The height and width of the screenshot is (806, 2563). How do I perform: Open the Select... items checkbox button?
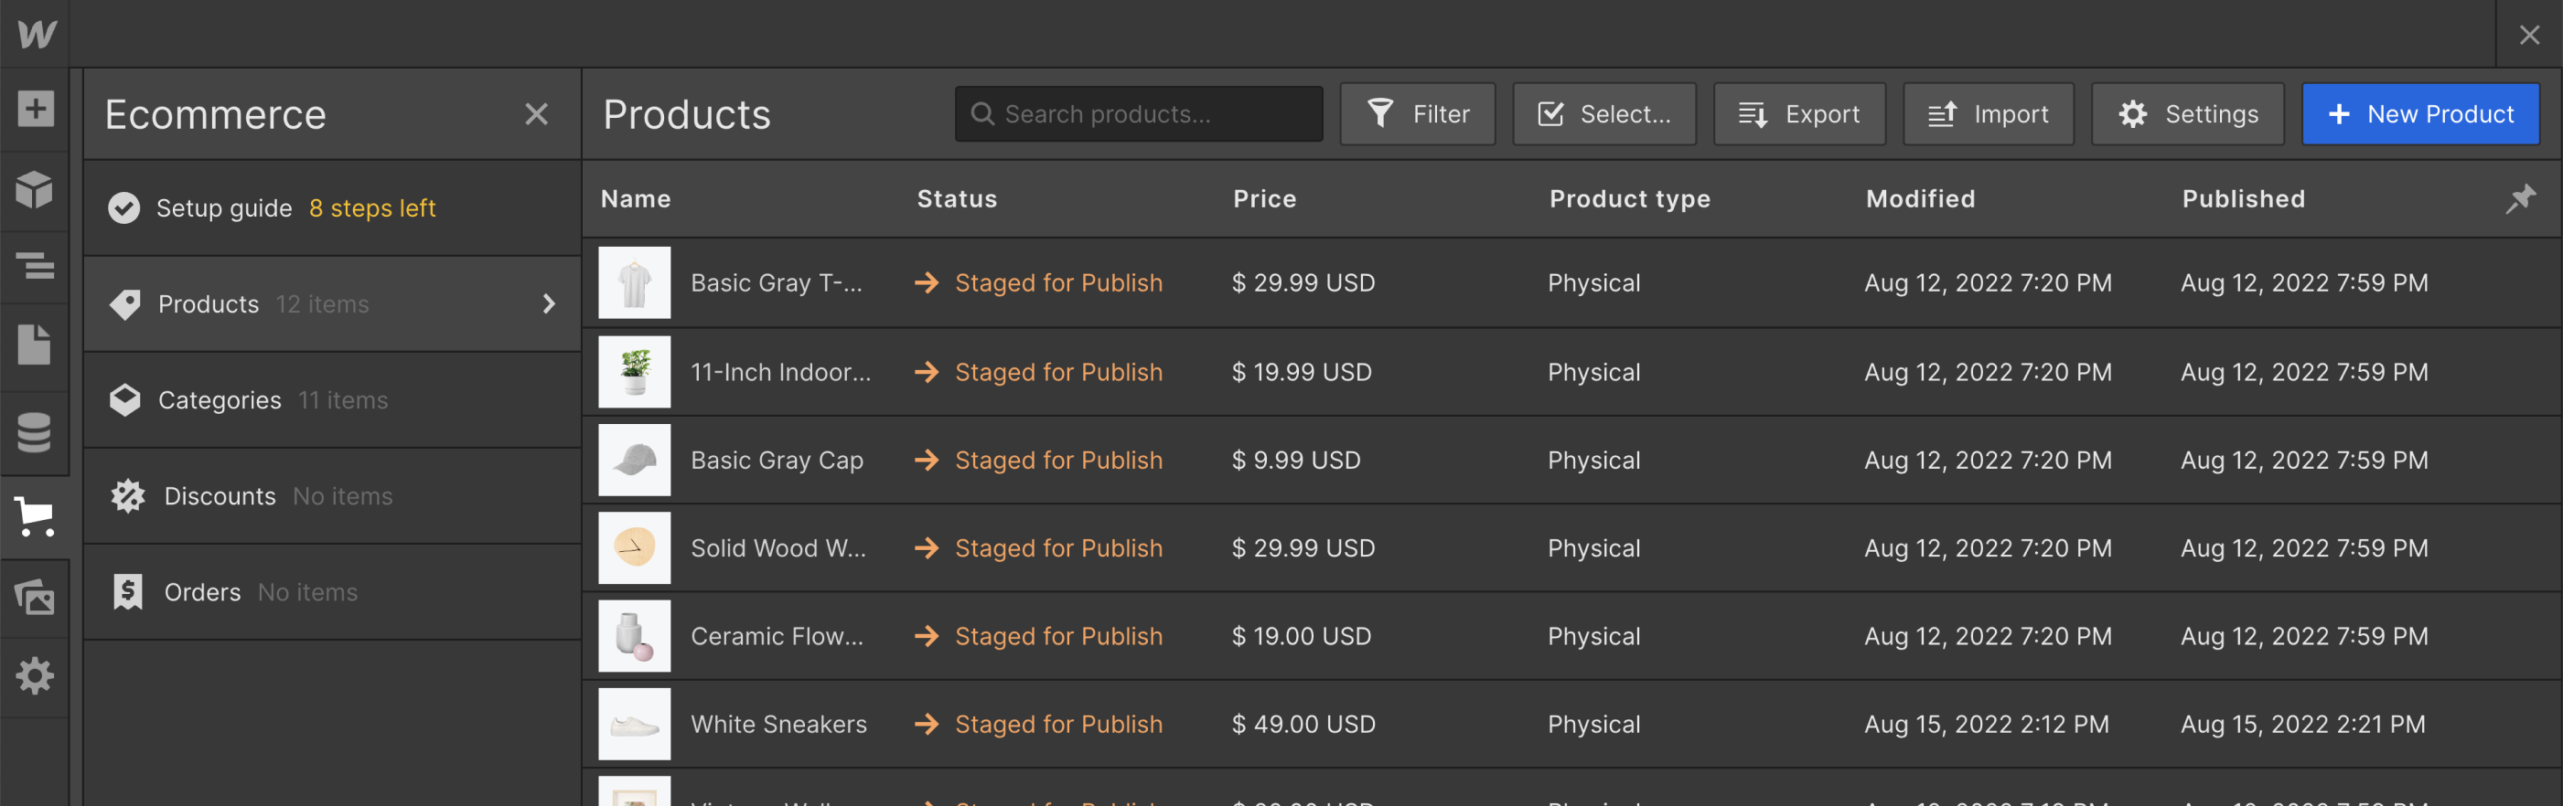point(1603,114)
